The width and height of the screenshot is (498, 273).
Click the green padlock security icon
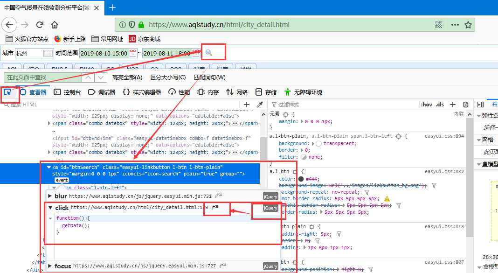(x=141, y=25)
